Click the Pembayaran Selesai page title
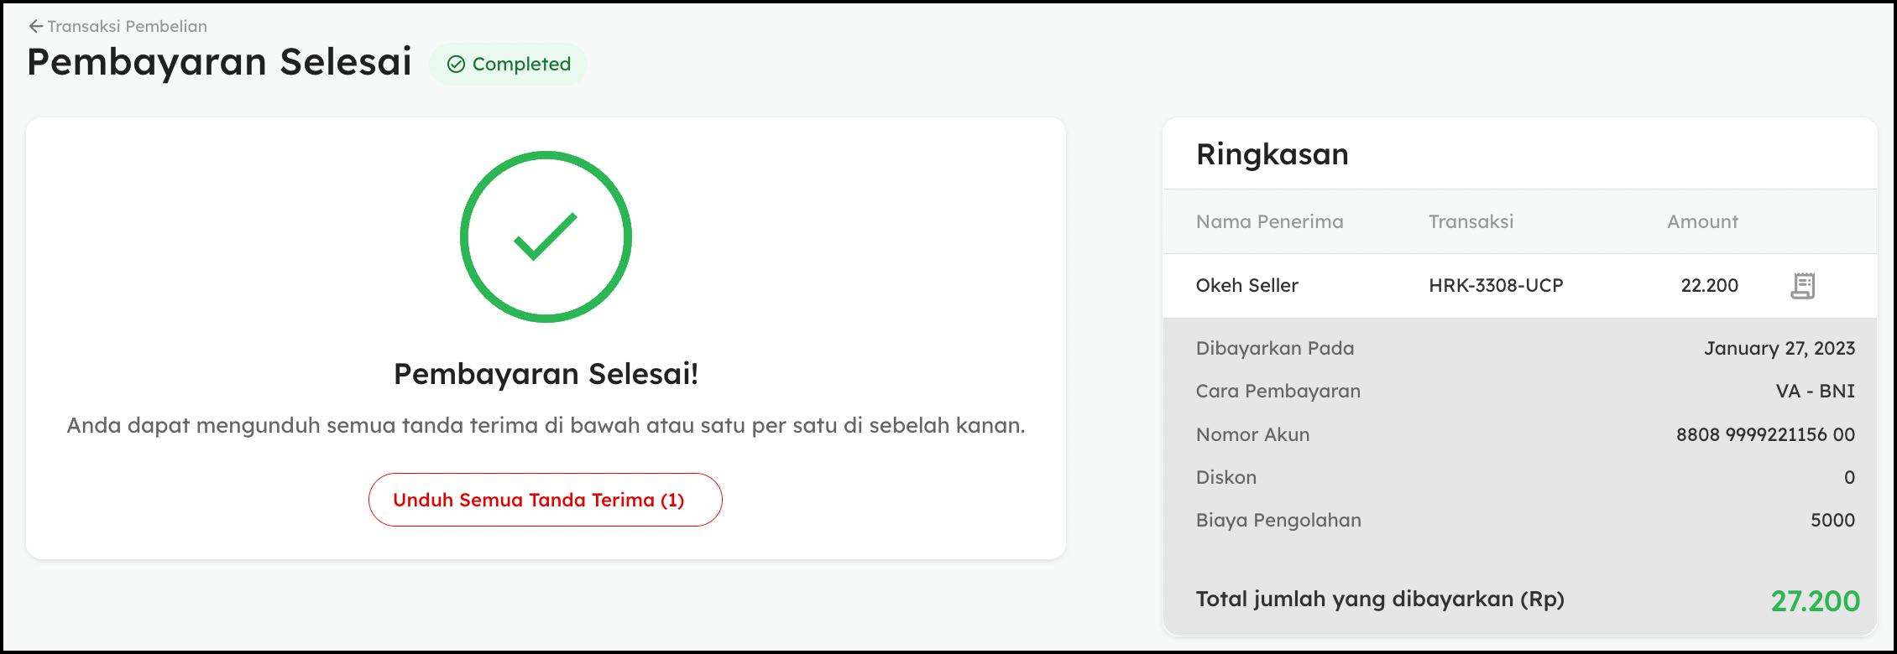The width and height of the screenshot is (1897, 654). tap(219, 62)
